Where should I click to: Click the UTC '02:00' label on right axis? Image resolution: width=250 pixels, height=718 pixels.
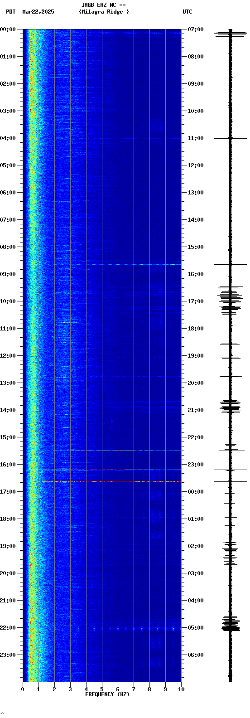[195, 546]
